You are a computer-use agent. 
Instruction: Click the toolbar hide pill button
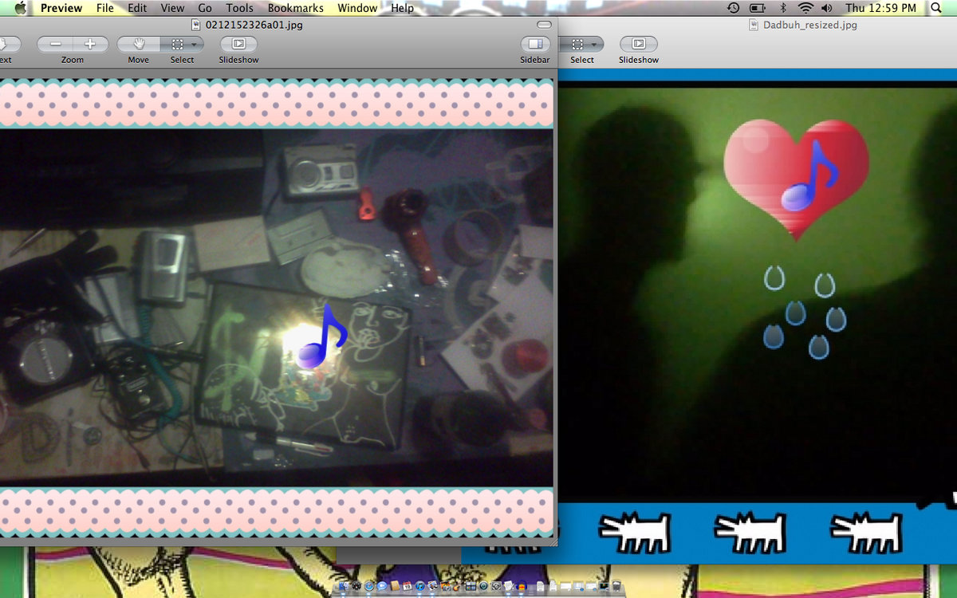tap(544, 25)
